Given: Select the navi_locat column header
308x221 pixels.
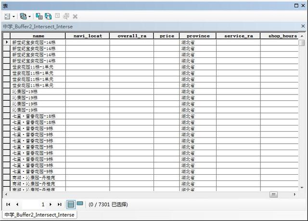Looking at the screenshot, I should pos(88,36).
